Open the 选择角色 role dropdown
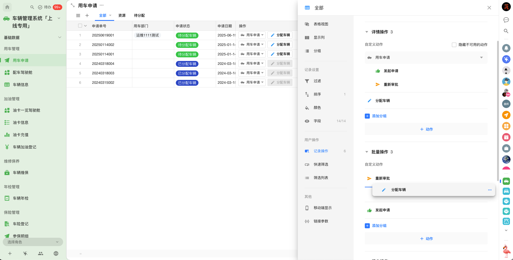Viewport: 513px width, 260px height. 33,242
